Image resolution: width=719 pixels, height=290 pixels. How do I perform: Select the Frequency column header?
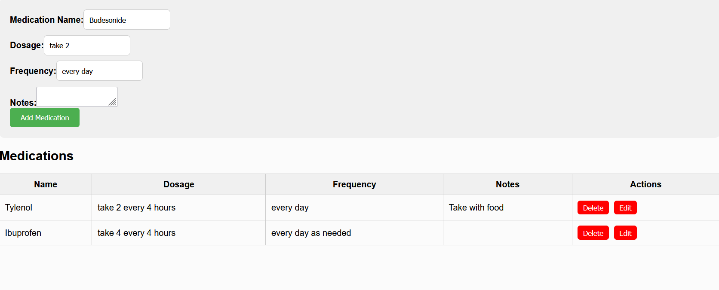pos(354,184)
